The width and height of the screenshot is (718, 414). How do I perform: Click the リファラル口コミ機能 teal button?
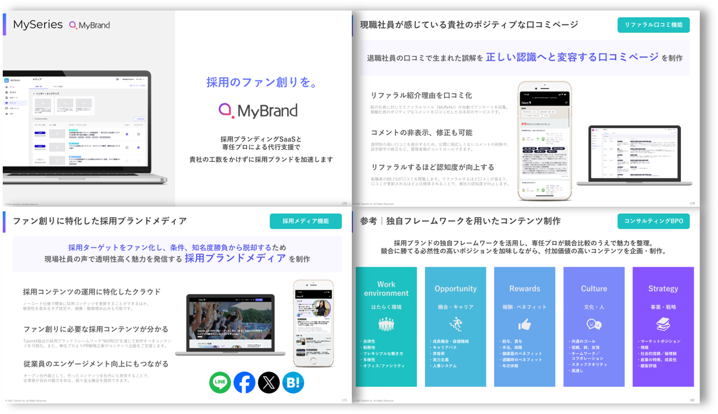[x=653, y=25]
